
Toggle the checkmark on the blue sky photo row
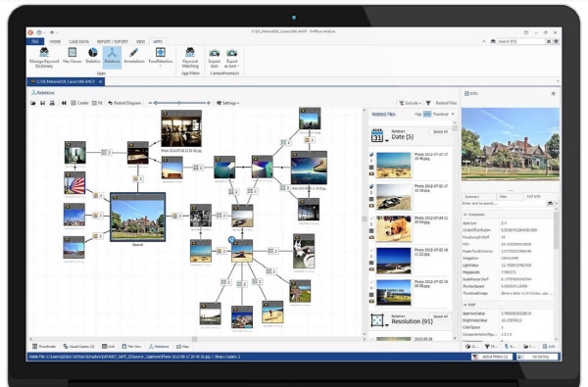(x=371, y=250)
